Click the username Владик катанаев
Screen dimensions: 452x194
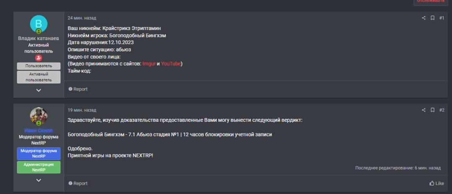pyautogui.click(x=39, y=38)
